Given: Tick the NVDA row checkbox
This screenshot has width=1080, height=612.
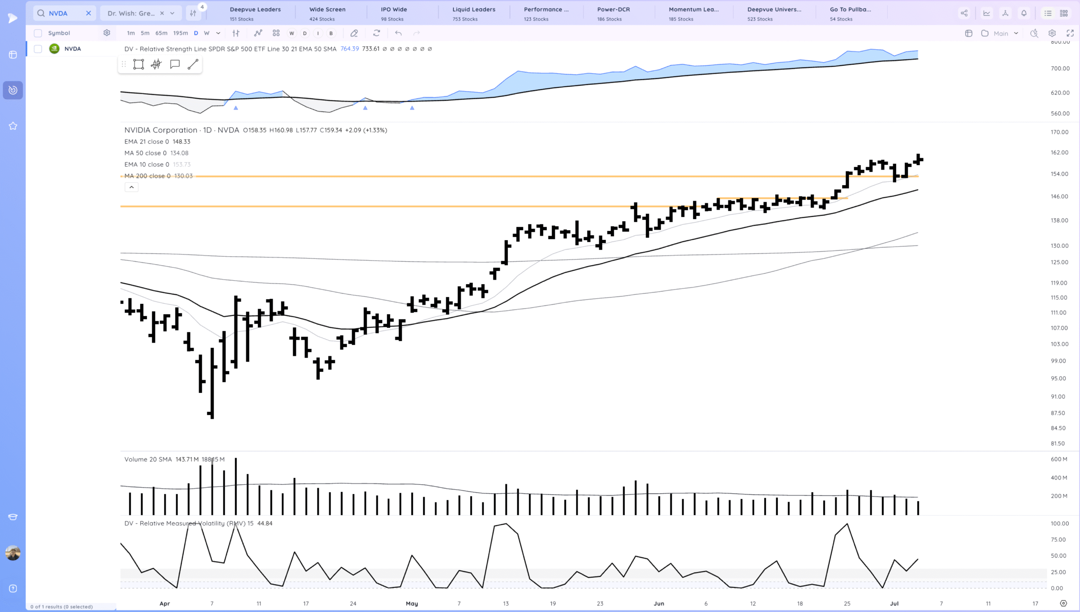Looking at the screenshot, I should click(38, 49).
